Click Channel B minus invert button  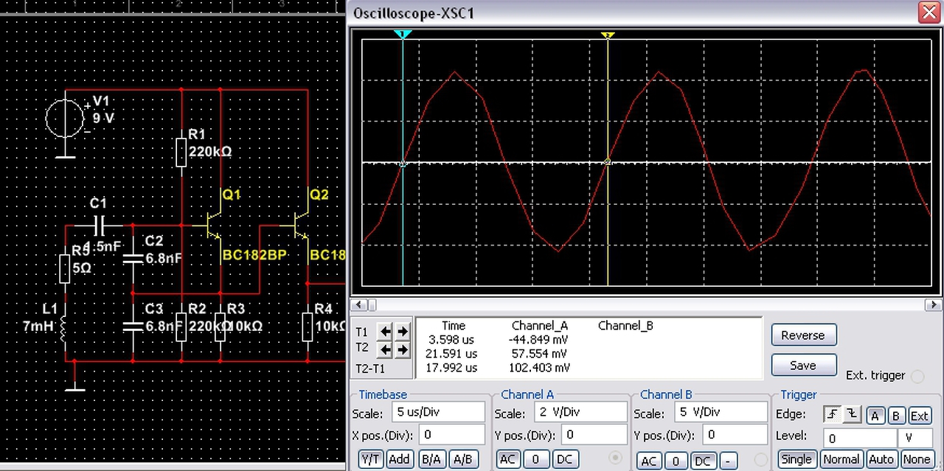[x=727, y=461]
